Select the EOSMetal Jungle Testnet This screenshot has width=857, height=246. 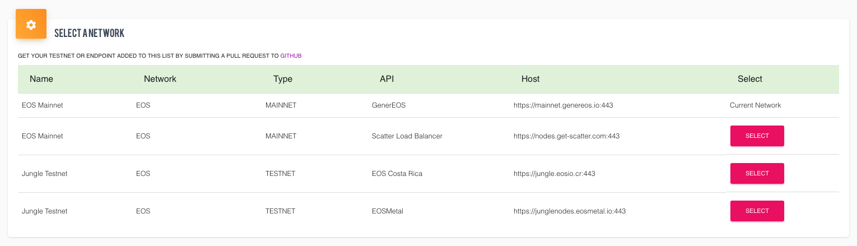click(x=757, y=211)
